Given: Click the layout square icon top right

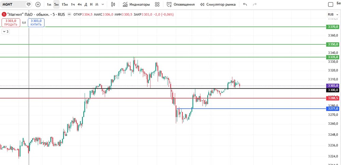Looking at the screenshot, I should tap(330, 4).
